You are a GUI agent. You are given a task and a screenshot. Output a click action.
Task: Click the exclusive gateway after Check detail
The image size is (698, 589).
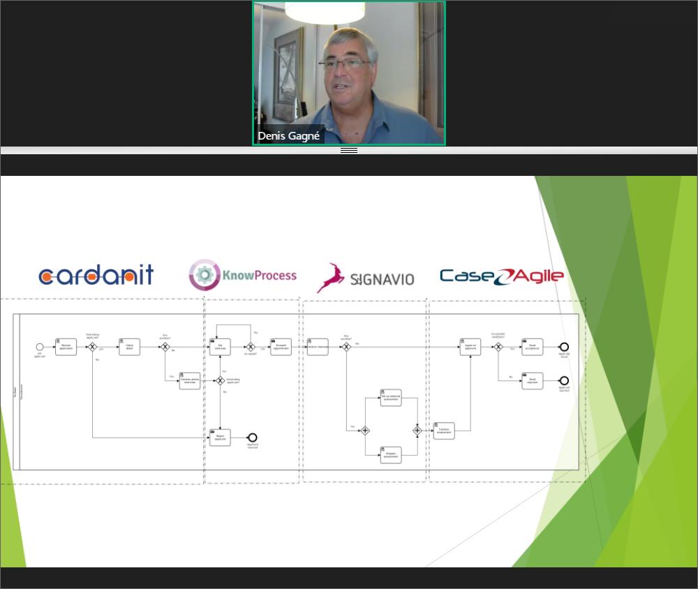pos(165,347)
